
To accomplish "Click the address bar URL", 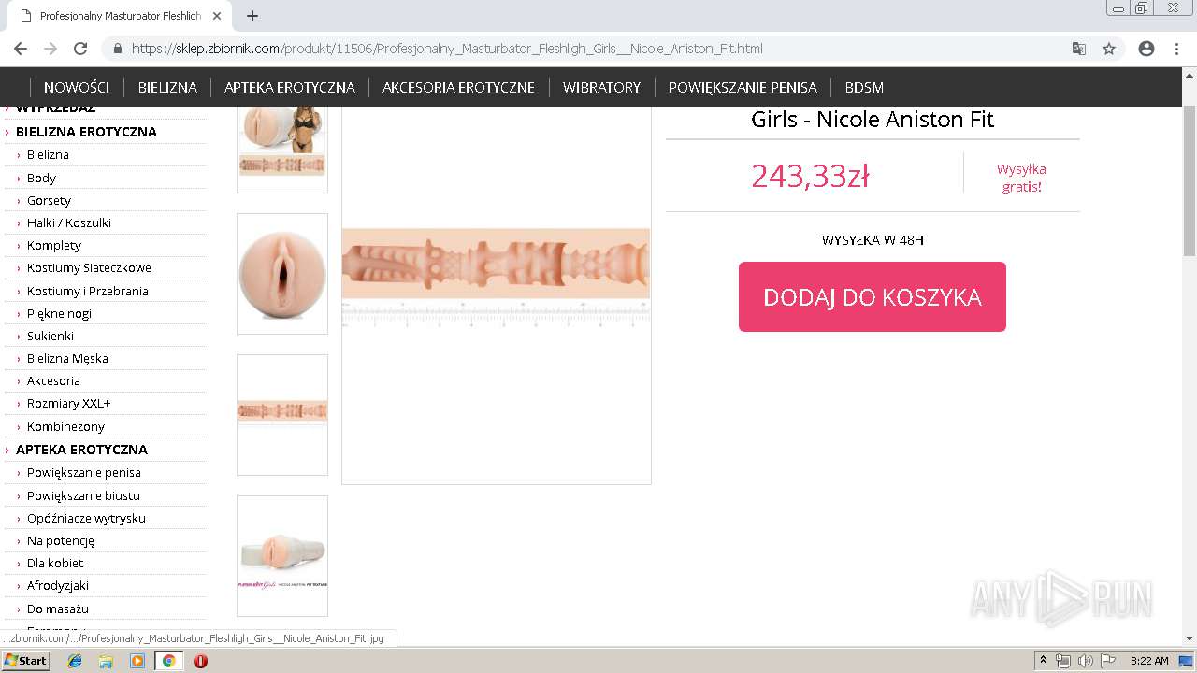I will 447,49.
